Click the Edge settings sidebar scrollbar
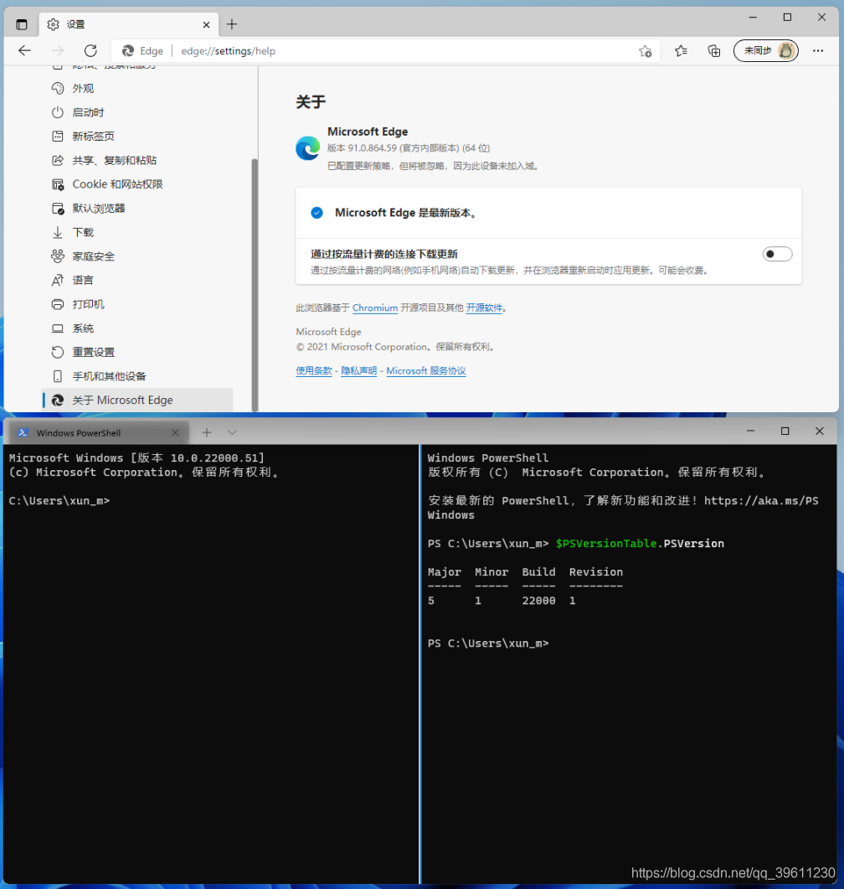 click(255, 283)
